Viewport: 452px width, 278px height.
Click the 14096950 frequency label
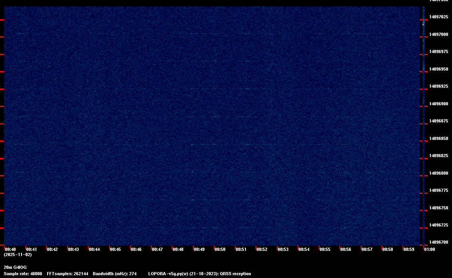439,69
